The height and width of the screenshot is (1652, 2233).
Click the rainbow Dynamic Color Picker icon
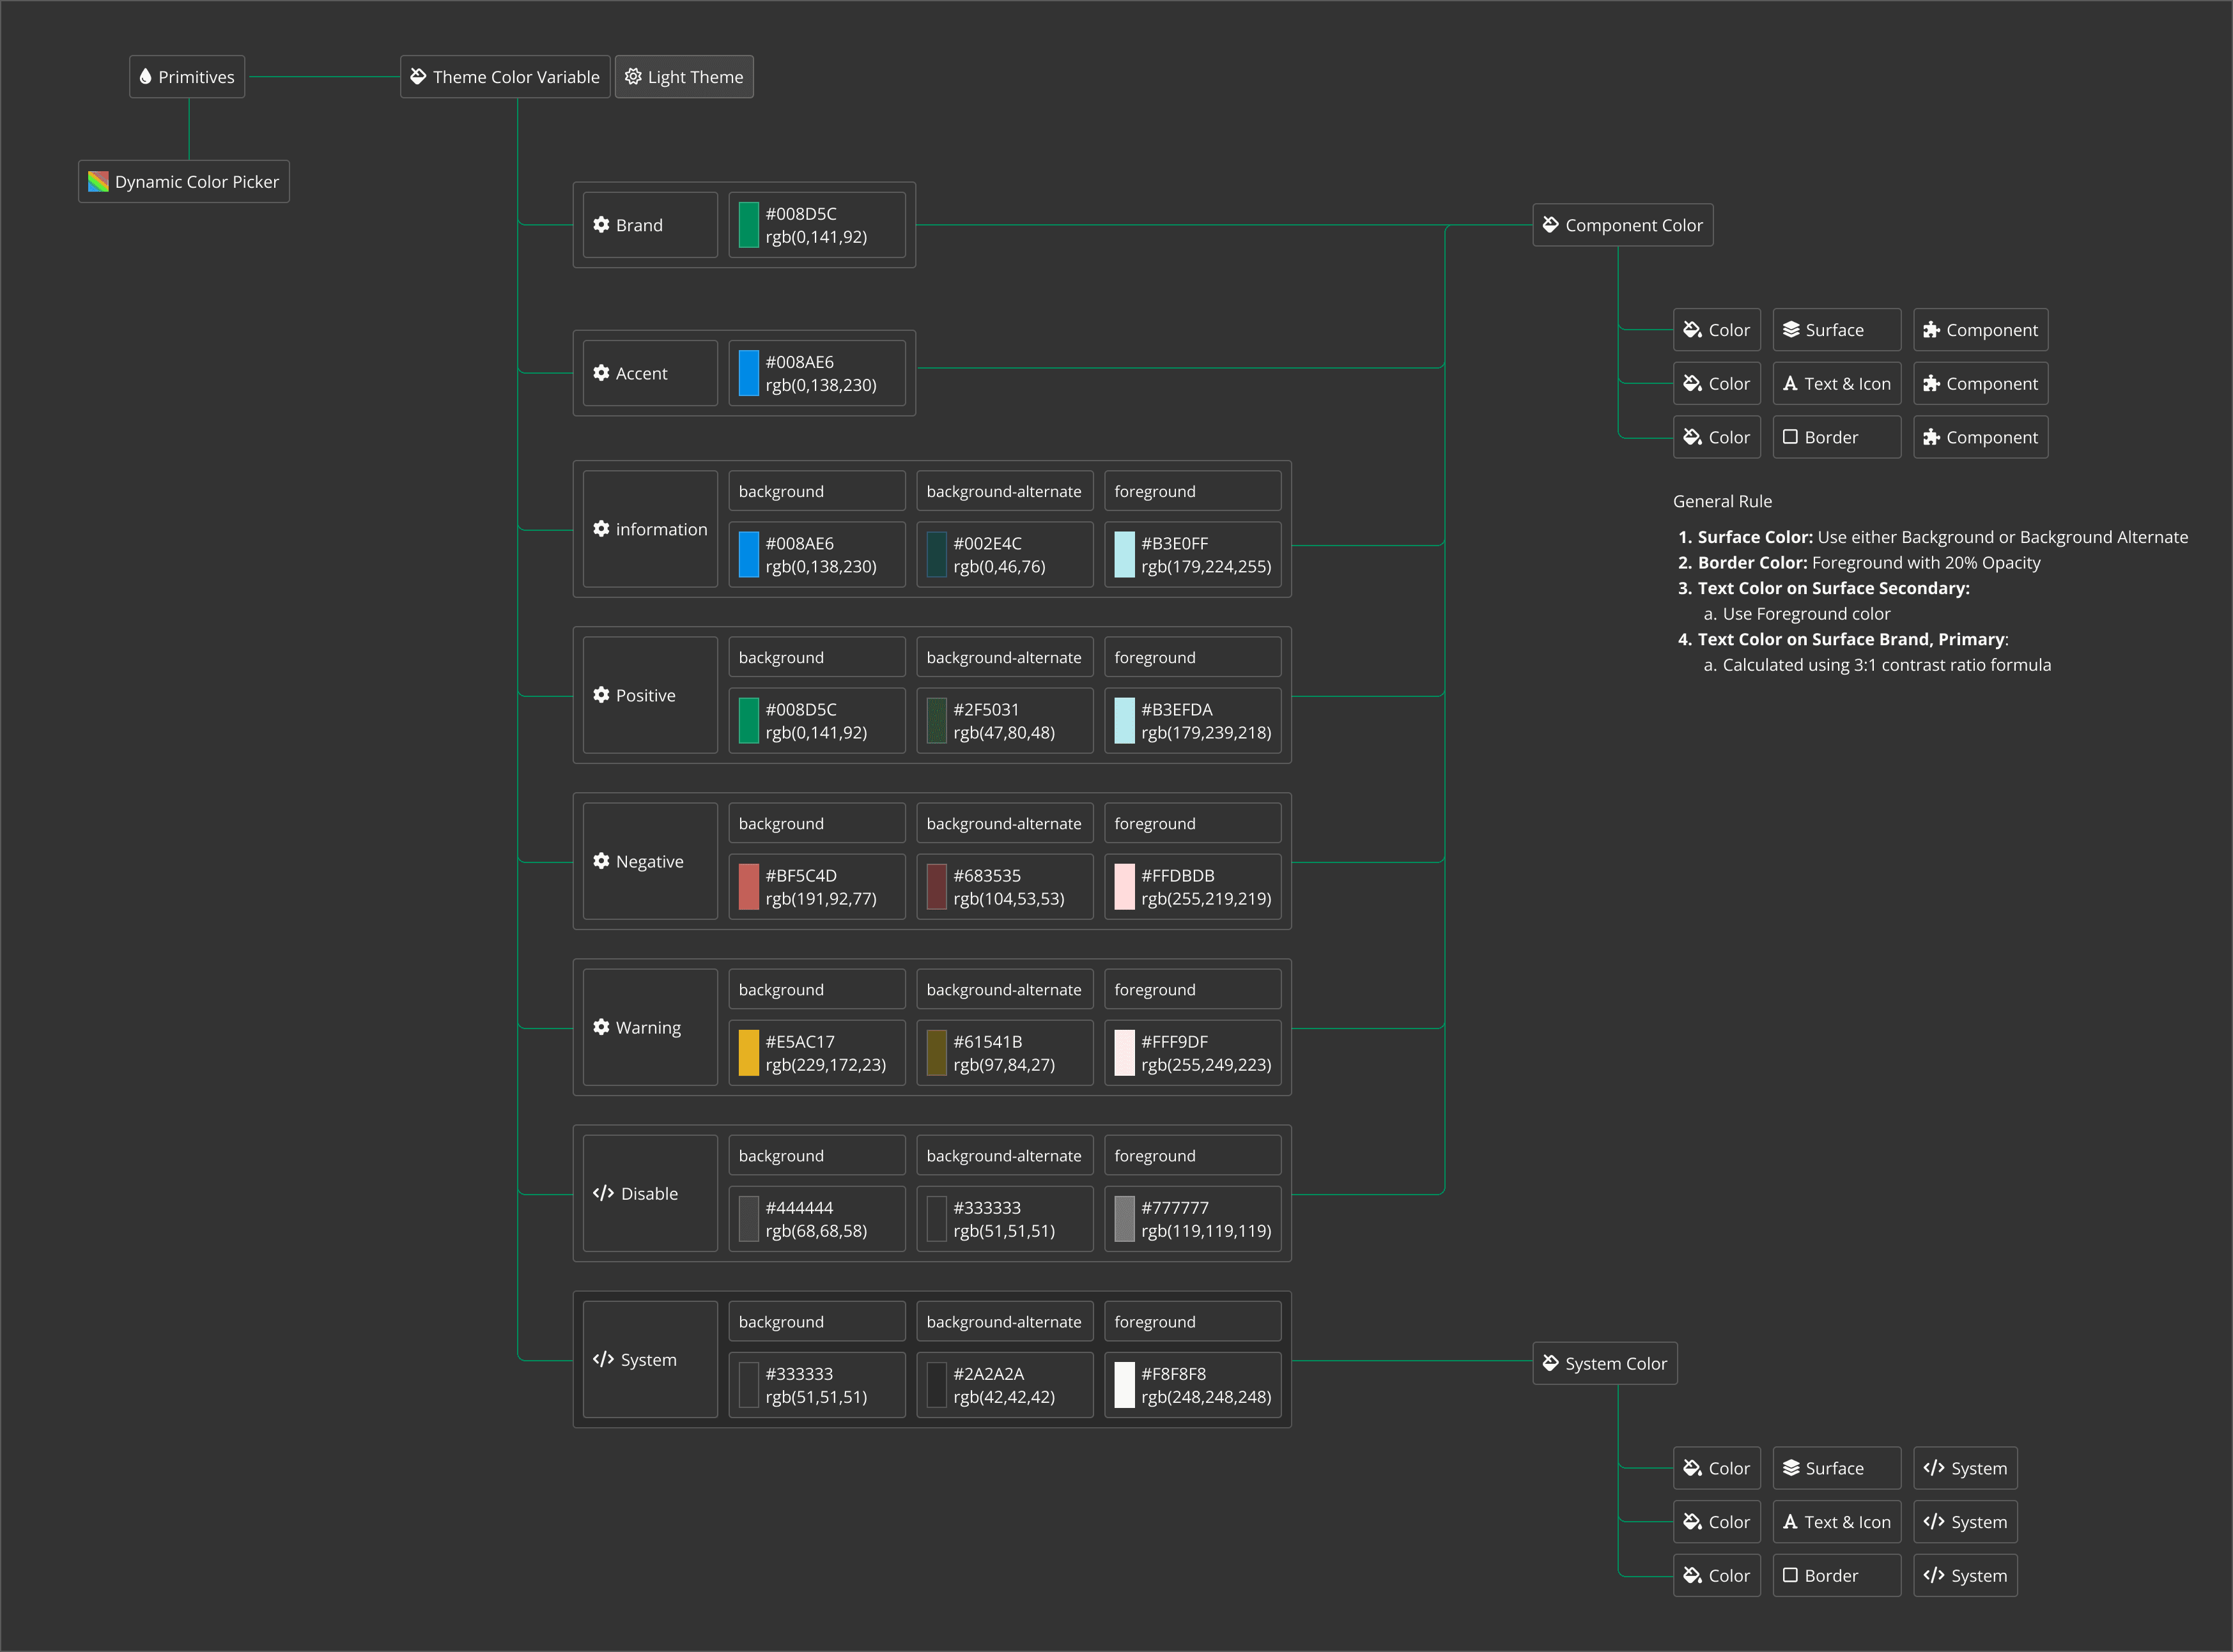[98, 182]
